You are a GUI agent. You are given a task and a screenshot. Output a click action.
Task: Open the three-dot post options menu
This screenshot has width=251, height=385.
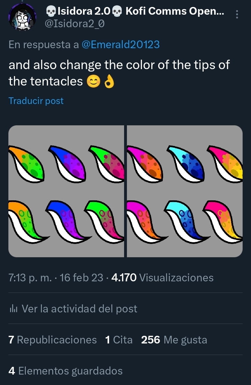click(237, 14)
